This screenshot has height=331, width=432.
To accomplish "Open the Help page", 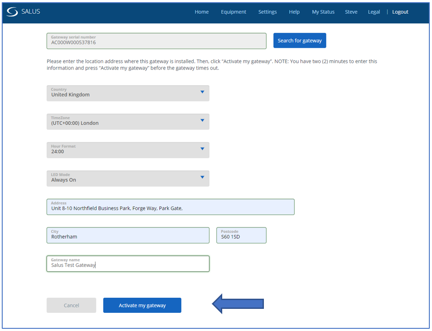I will (294, 12).
